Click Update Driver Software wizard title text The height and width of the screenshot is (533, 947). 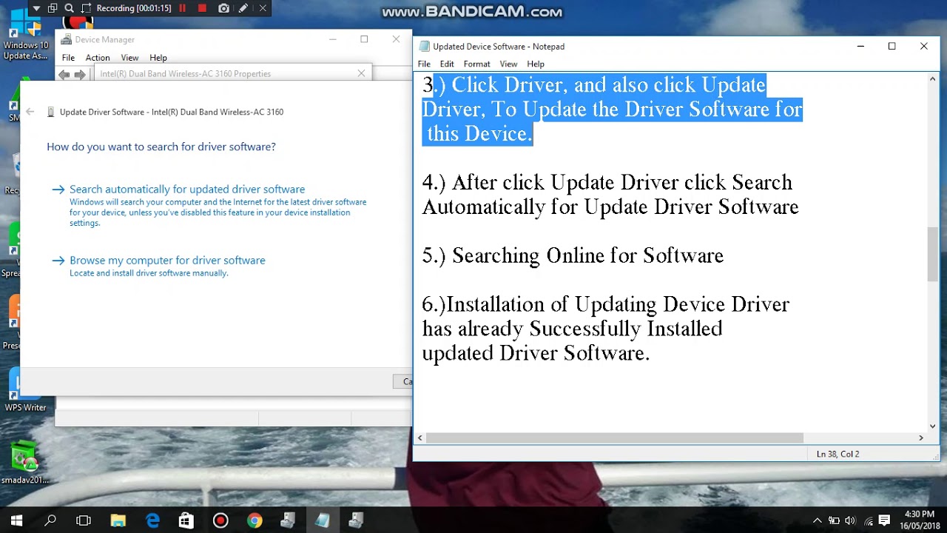[172, 112]
